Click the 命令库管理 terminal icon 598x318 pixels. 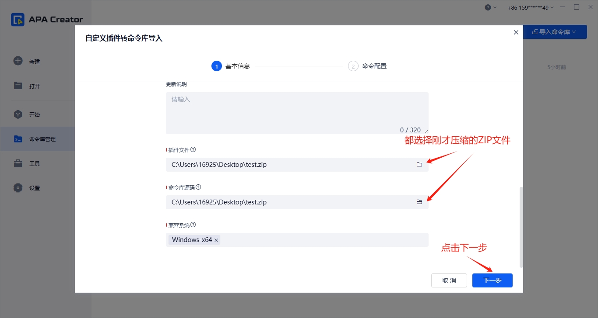pos(18,139)
